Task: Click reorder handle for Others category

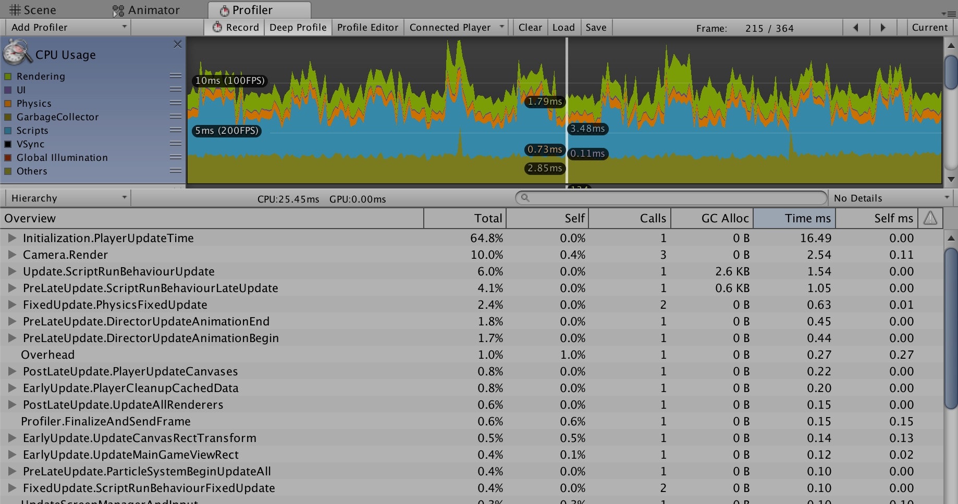Action: pos(176,171)
